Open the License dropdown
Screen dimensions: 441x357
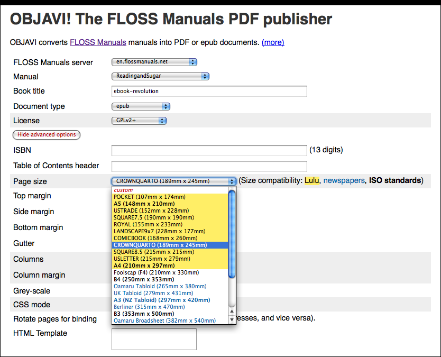pos(139,121)
